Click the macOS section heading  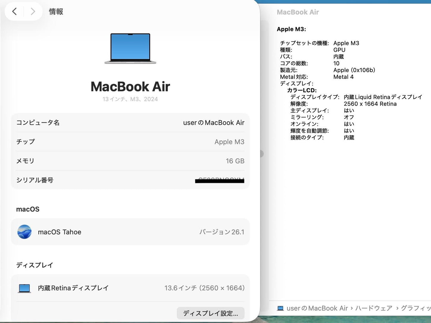(x=28, y=209)
